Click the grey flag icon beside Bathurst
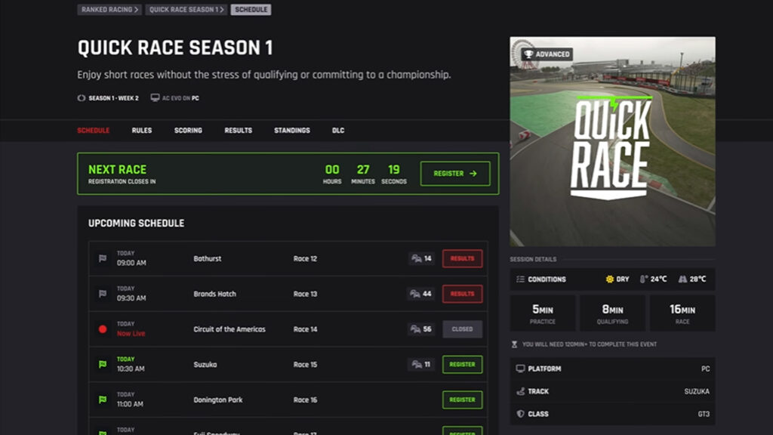 [103, 258]
